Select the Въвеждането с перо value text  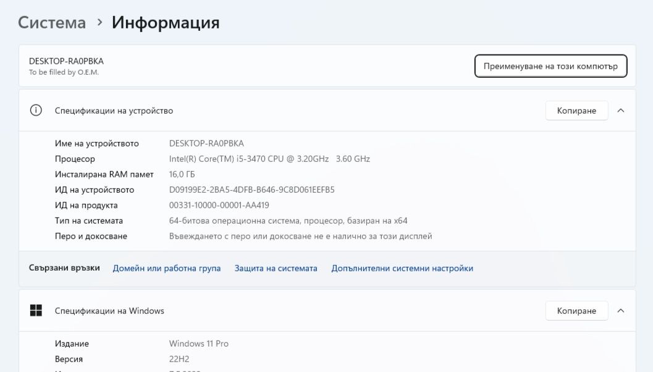(x=301, y=236)
